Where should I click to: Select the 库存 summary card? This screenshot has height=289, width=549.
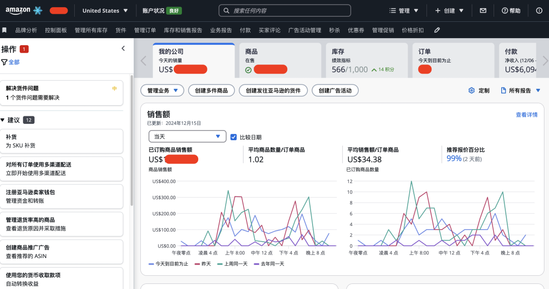pos(367,60)
